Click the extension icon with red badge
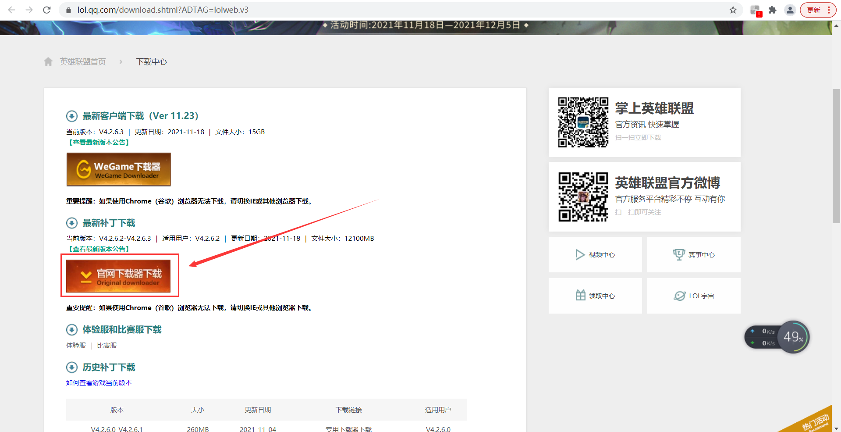 756,11
